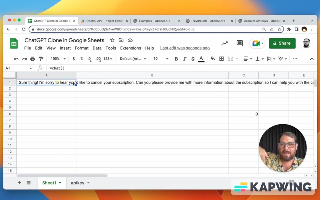Show the all sheets list
Viewport: 320px width, 200px height.
(29, 183)
